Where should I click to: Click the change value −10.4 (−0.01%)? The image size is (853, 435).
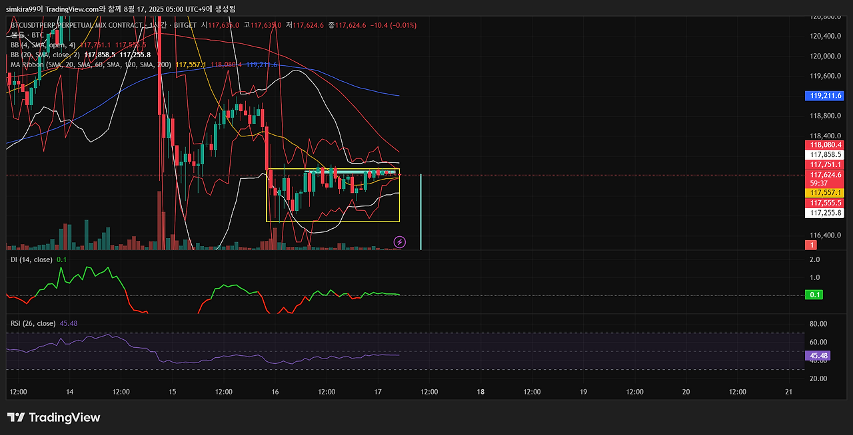tap(393, 25)
